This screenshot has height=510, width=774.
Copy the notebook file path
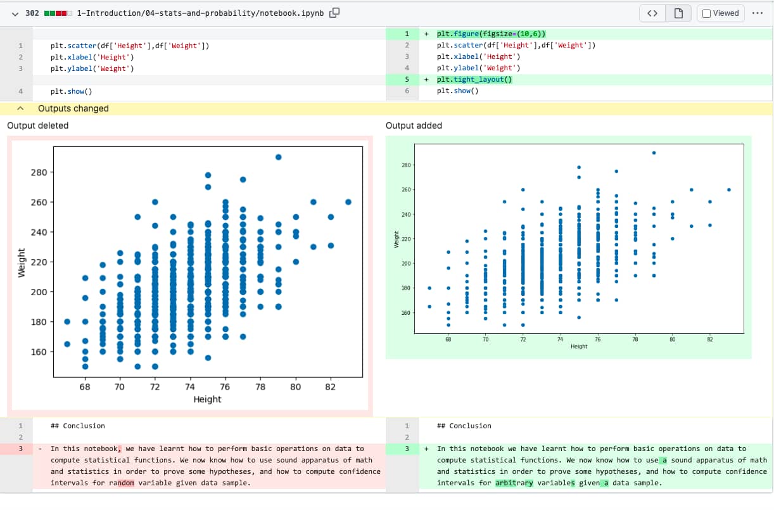[x=334, y=12]
